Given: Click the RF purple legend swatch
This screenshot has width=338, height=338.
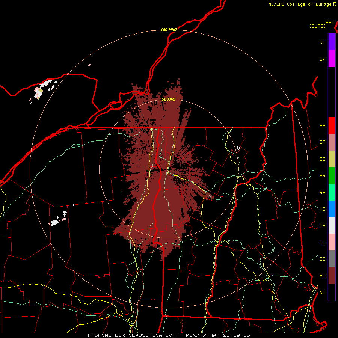Looking at the screenshot, I should 332,42.
